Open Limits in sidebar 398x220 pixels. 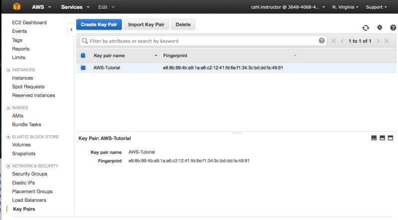tap(18, 57)
